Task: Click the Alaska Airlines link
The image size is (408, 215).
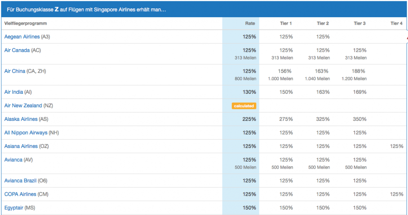Action: 21,119
